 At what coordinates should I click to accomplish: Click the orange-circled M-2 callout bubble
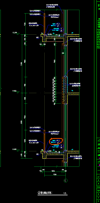(58, 141)
